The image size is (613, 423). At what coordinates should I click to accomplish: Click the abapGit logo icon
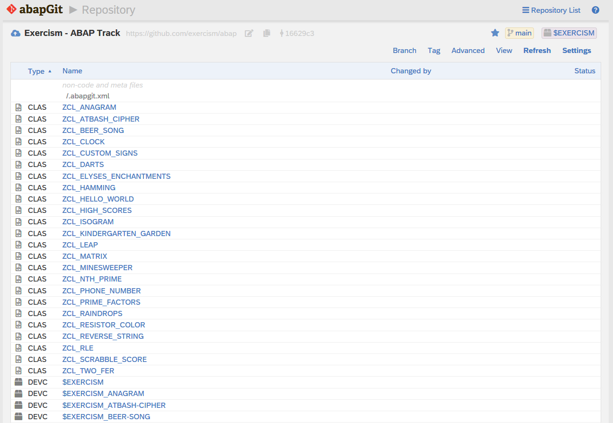click(11, 9)
